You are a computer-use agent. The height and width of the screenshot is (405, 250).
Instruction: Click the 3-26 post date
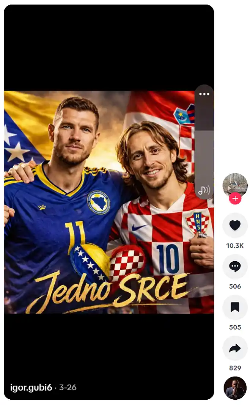pos(68,388)
